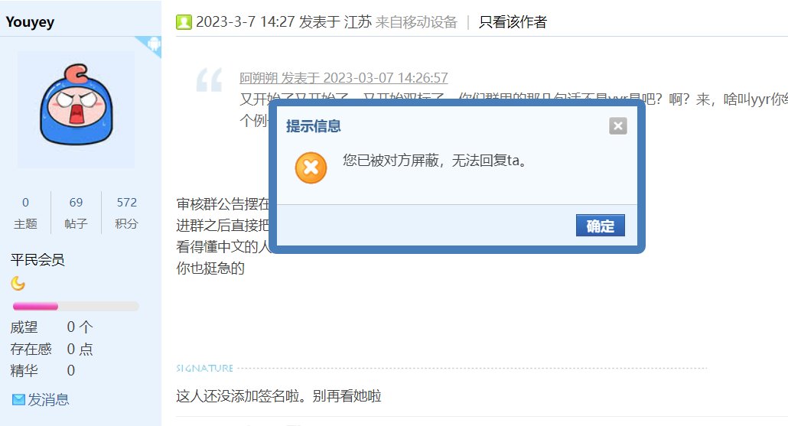Close the 提示信息 dialog with X
Screen dimensions: 788x426
(x=617, y=125)
